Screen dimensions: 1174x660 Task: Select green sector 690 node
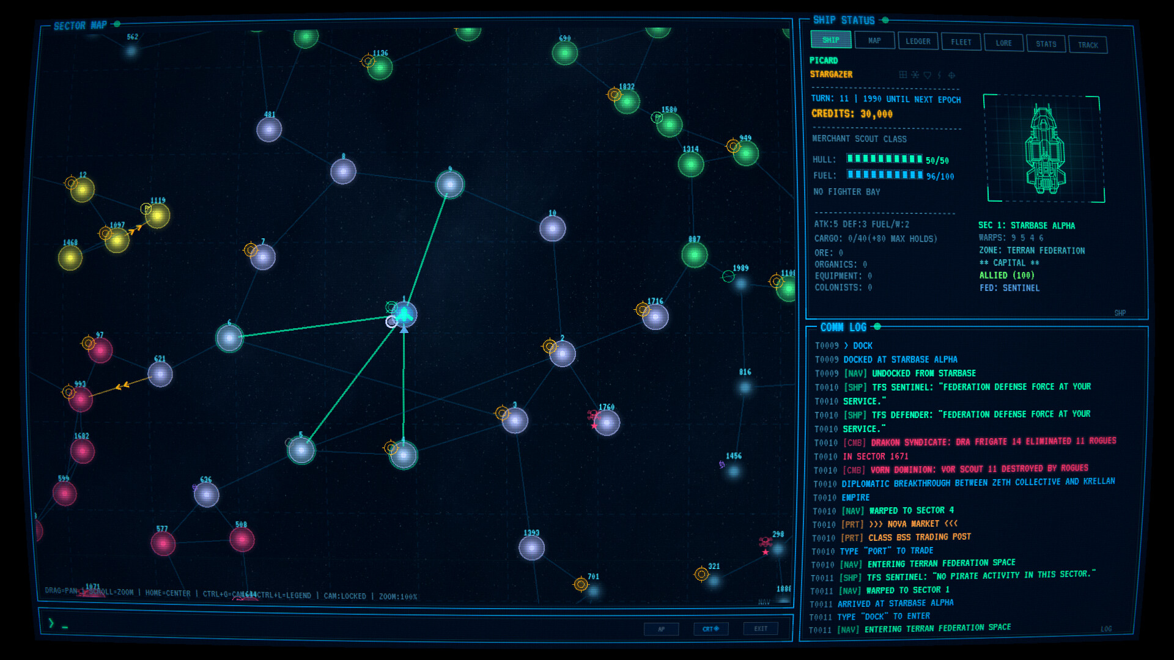click(x=565, y=53)
